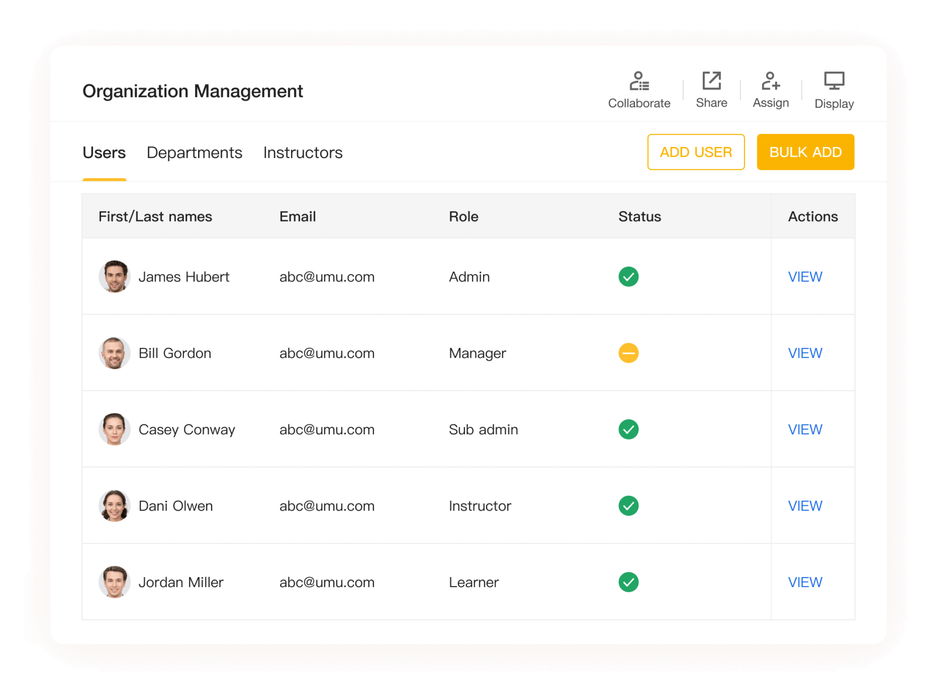Click the Collaborate icon
Screen dimensions: 937x699
639,81
